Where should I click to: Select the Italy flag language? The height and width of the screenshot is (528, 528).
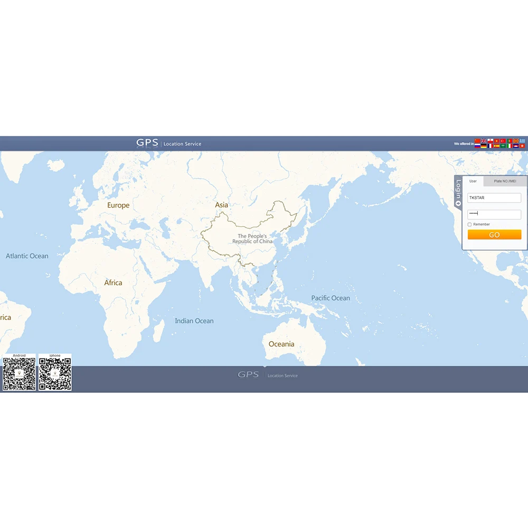point(510,146)
